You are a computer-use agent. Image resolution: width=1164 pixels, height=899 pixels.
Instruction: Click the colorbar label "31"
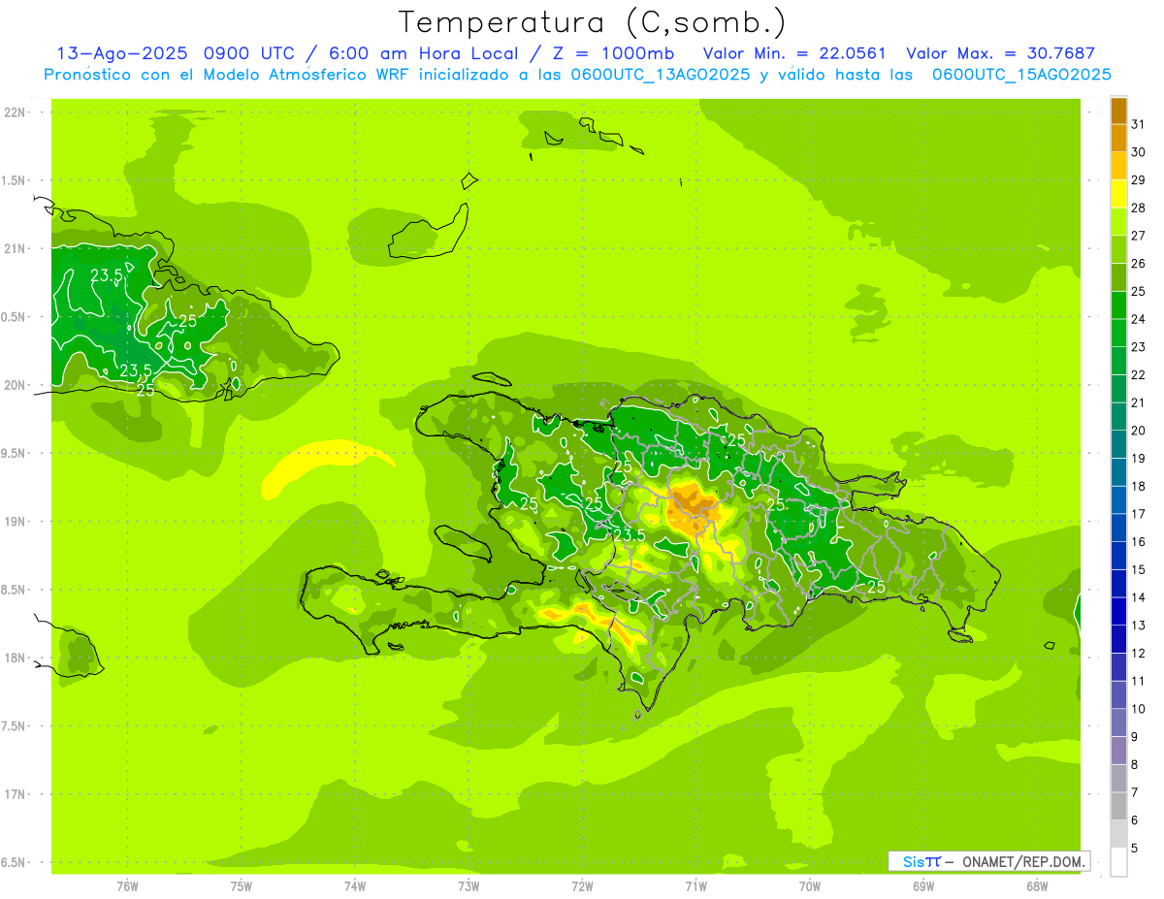click(1138, 124)
